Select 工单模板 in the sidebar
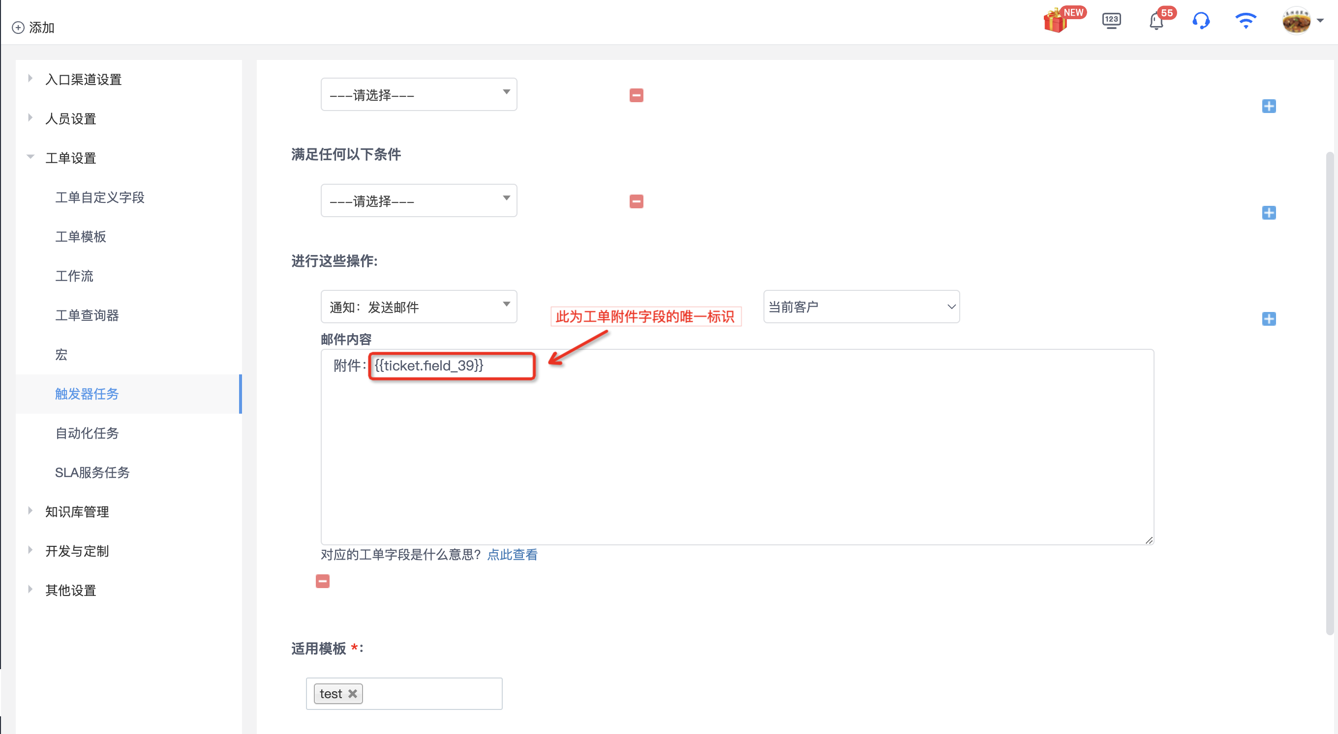The image size is (1338, 734). [x=81, y=236]
